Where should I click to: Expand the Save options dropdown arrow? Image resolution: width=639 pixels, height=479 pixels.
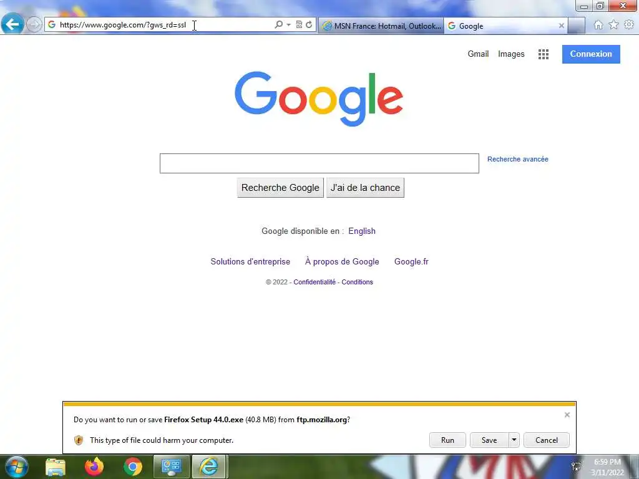point(514,440)
